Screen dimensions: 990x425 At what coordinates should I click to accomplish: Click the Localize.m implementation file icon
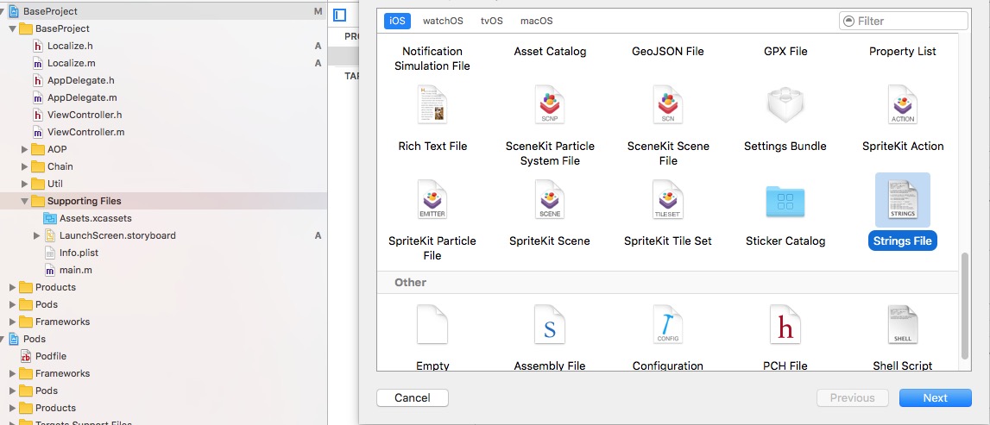38,63
